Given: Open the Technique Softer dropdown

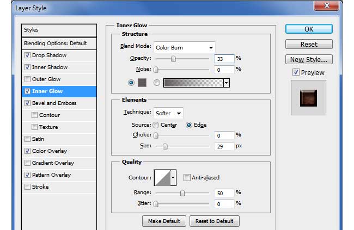Looking at the screenshot, I should click(x=168, y=113).
